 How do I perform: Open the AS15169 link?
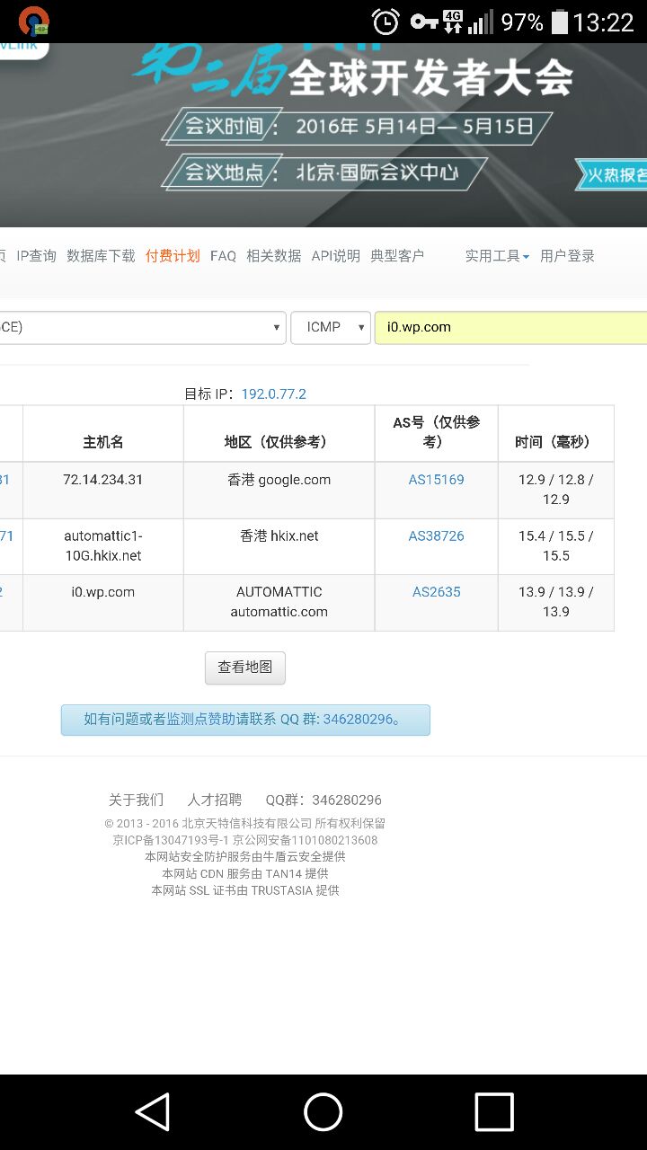[437, 480]
